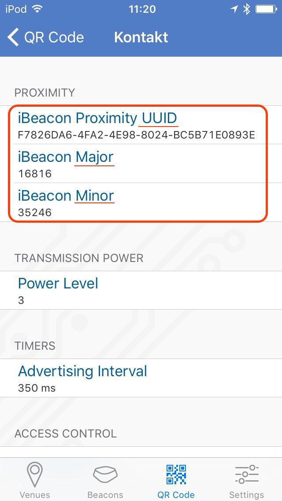Select the QR Code scanner icon
The width and height of the screenshot is (282, 501).
point(176,474)
